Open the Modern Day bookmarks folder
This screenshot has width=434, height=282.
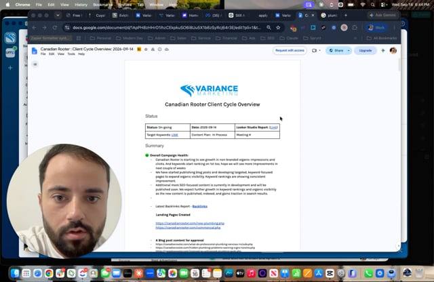pos(130,38)
